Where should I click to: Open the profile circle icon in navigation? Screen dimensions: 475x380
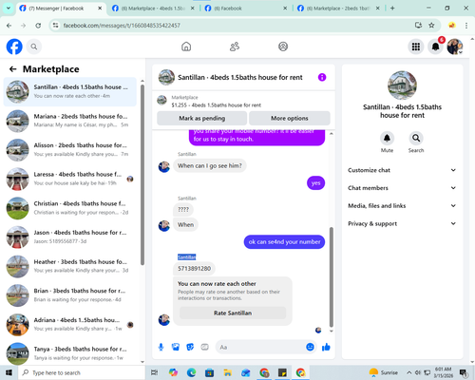(x=283, y=47)
